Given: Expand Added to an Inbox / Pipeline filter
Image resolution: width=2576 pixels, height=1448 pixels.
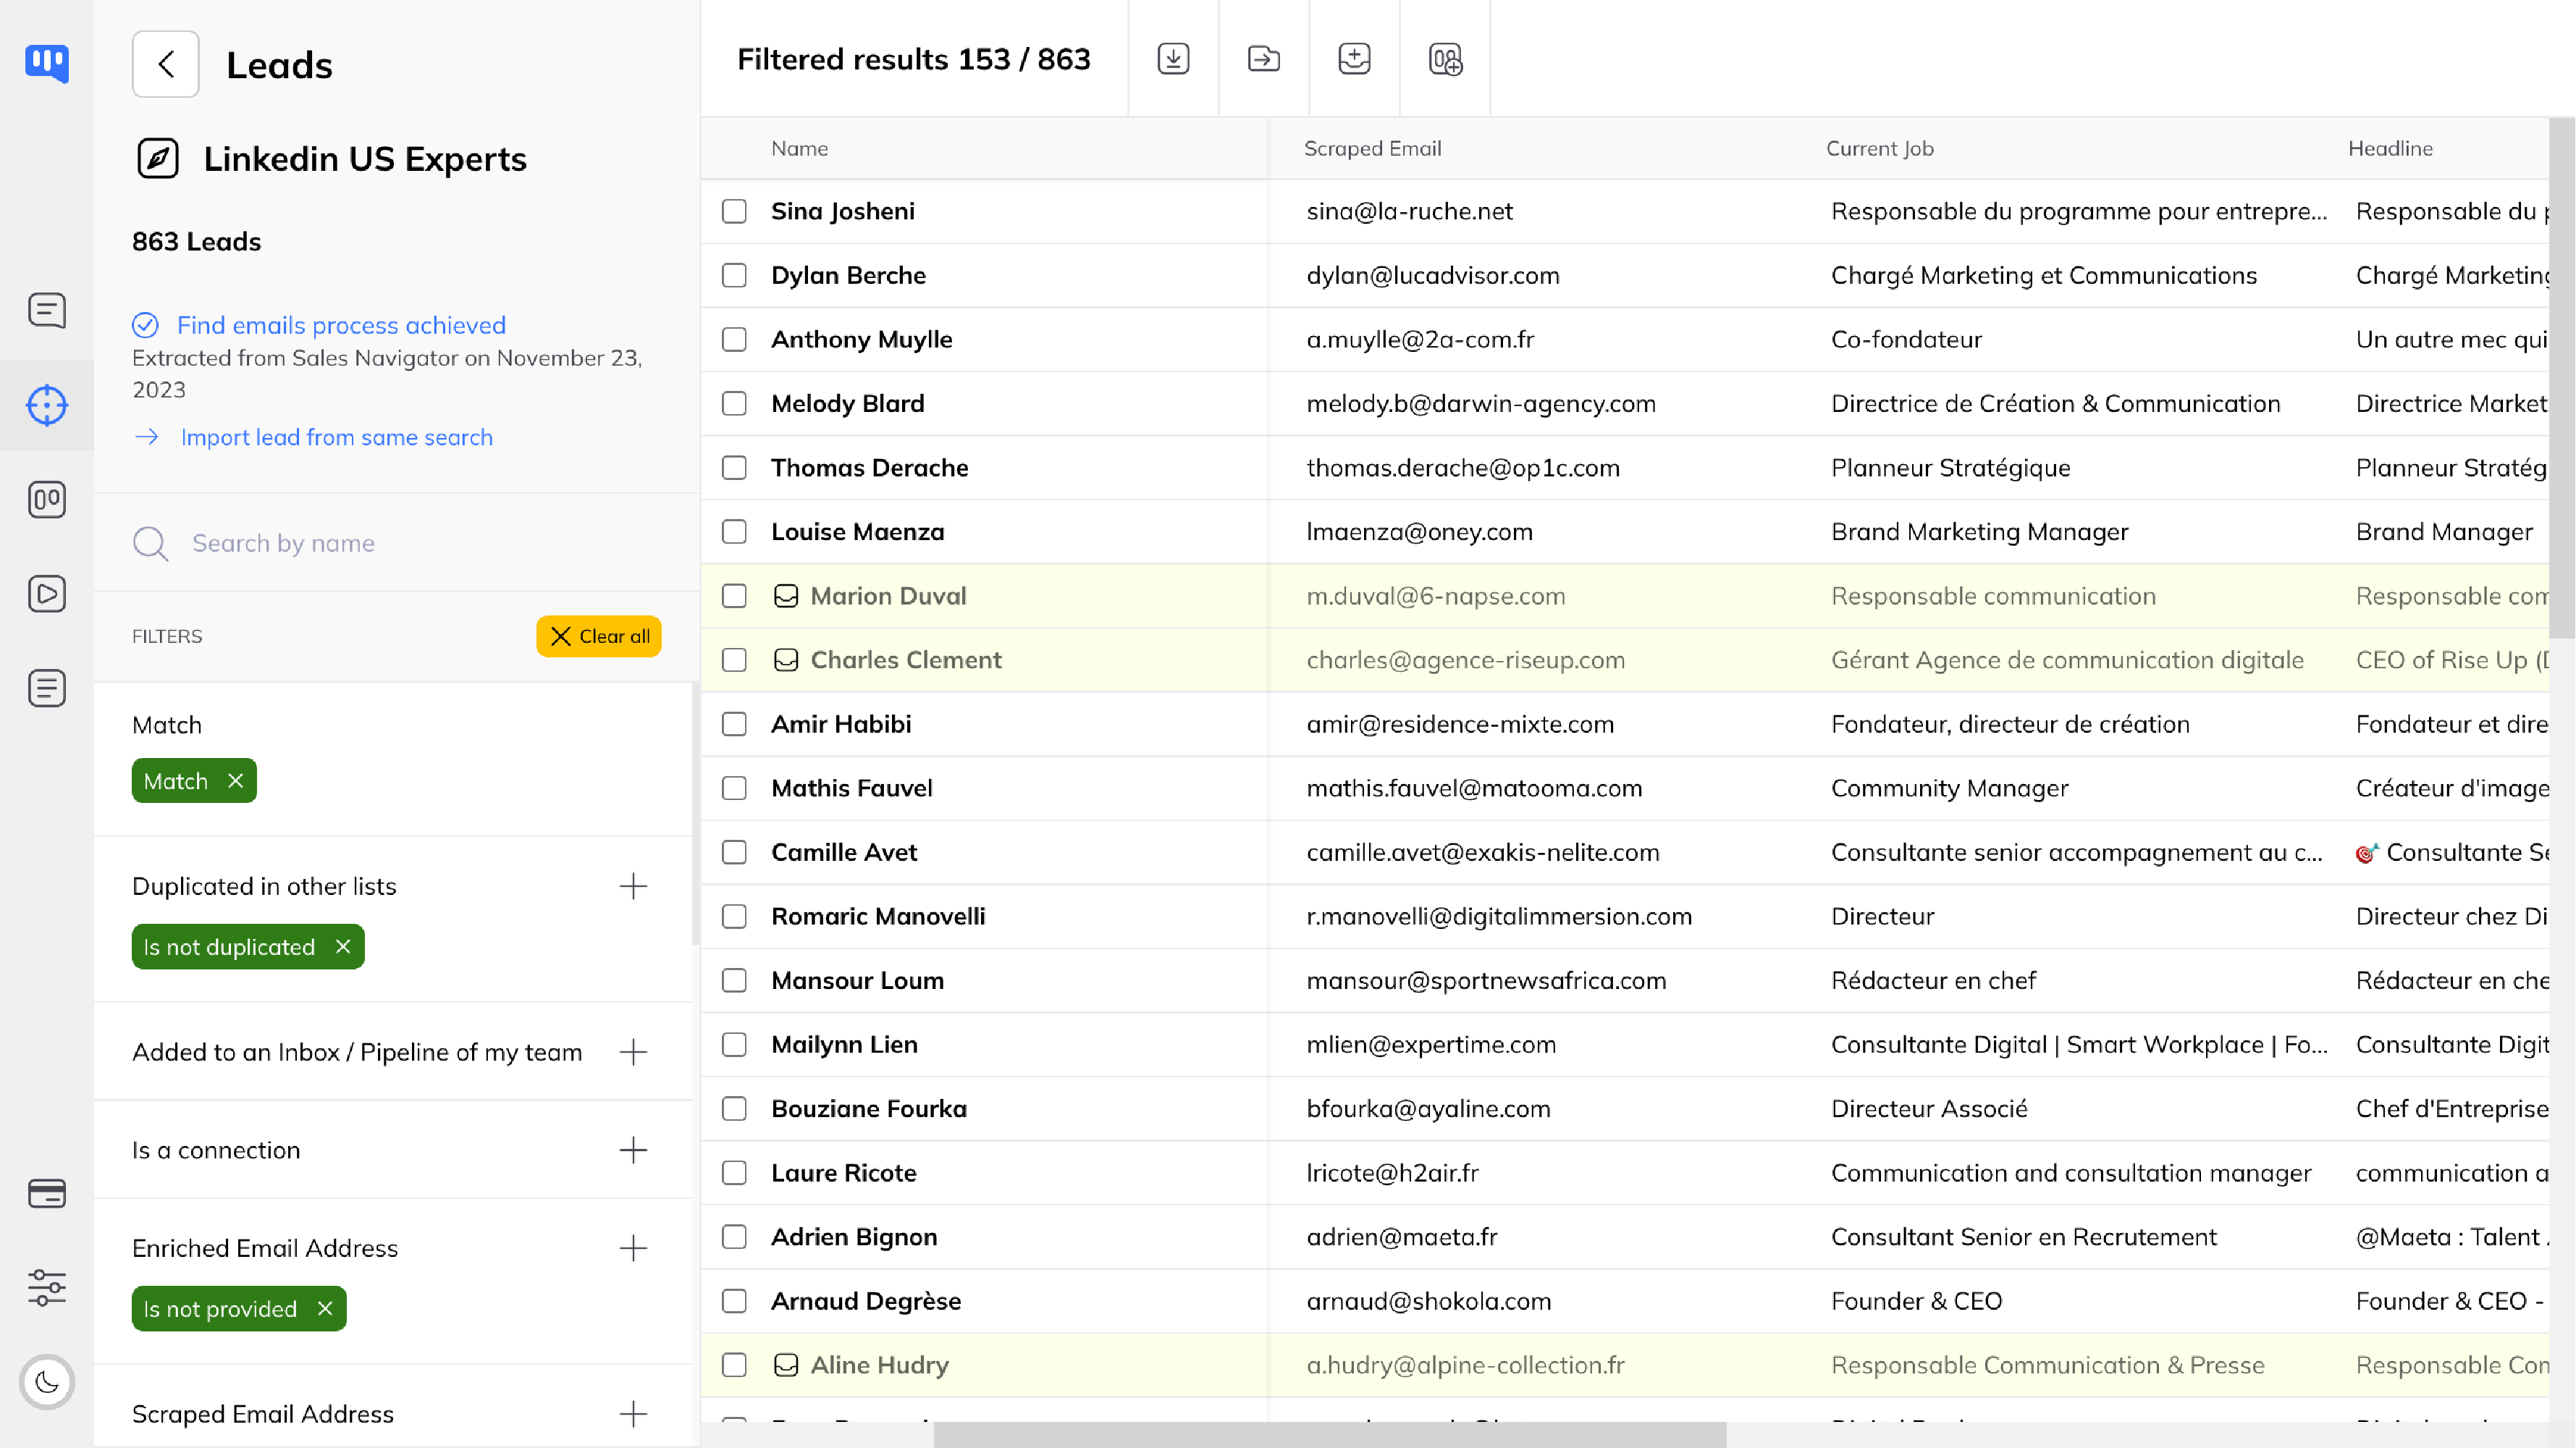Looking at the screenshot, I should [x=633, y=1052].
